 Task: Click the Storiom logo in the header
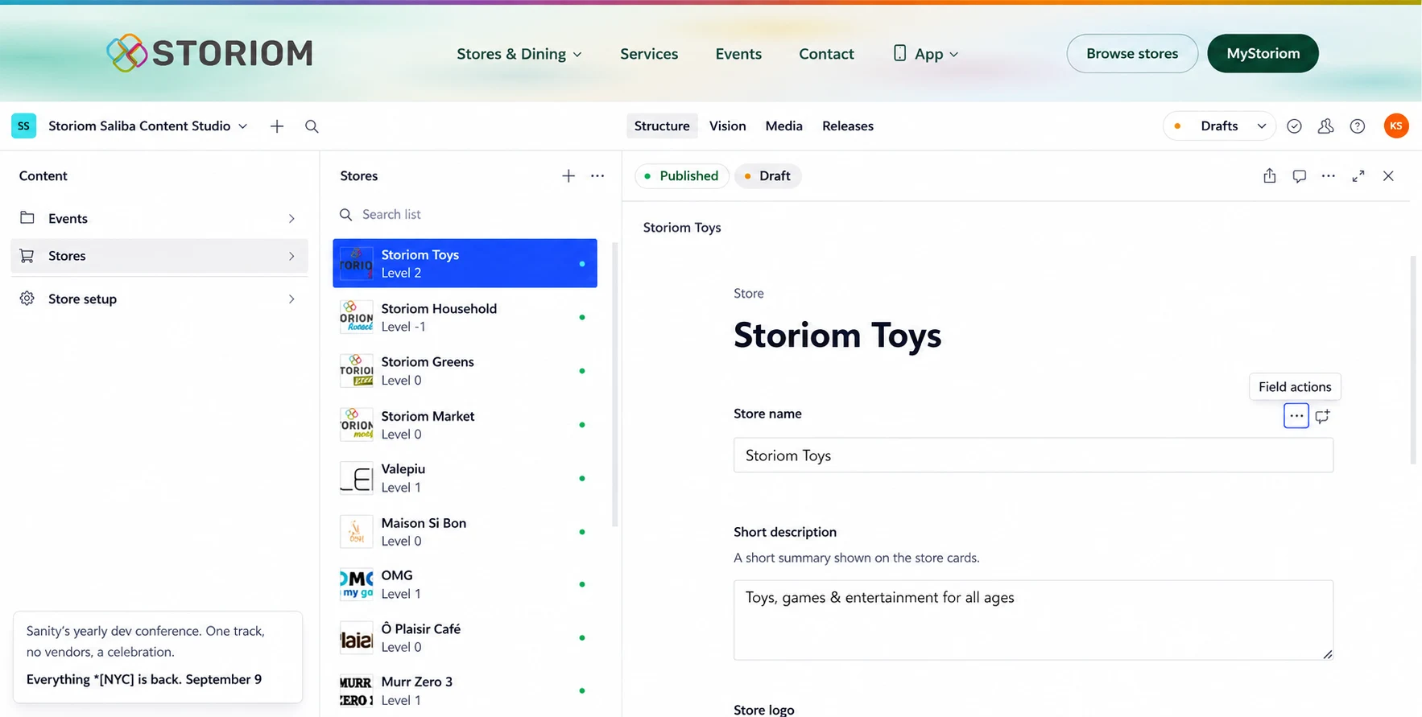pos(209,53)
